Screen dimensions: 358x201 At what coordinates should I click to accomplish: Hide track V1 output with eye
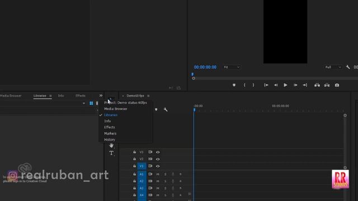click(158, 166)
